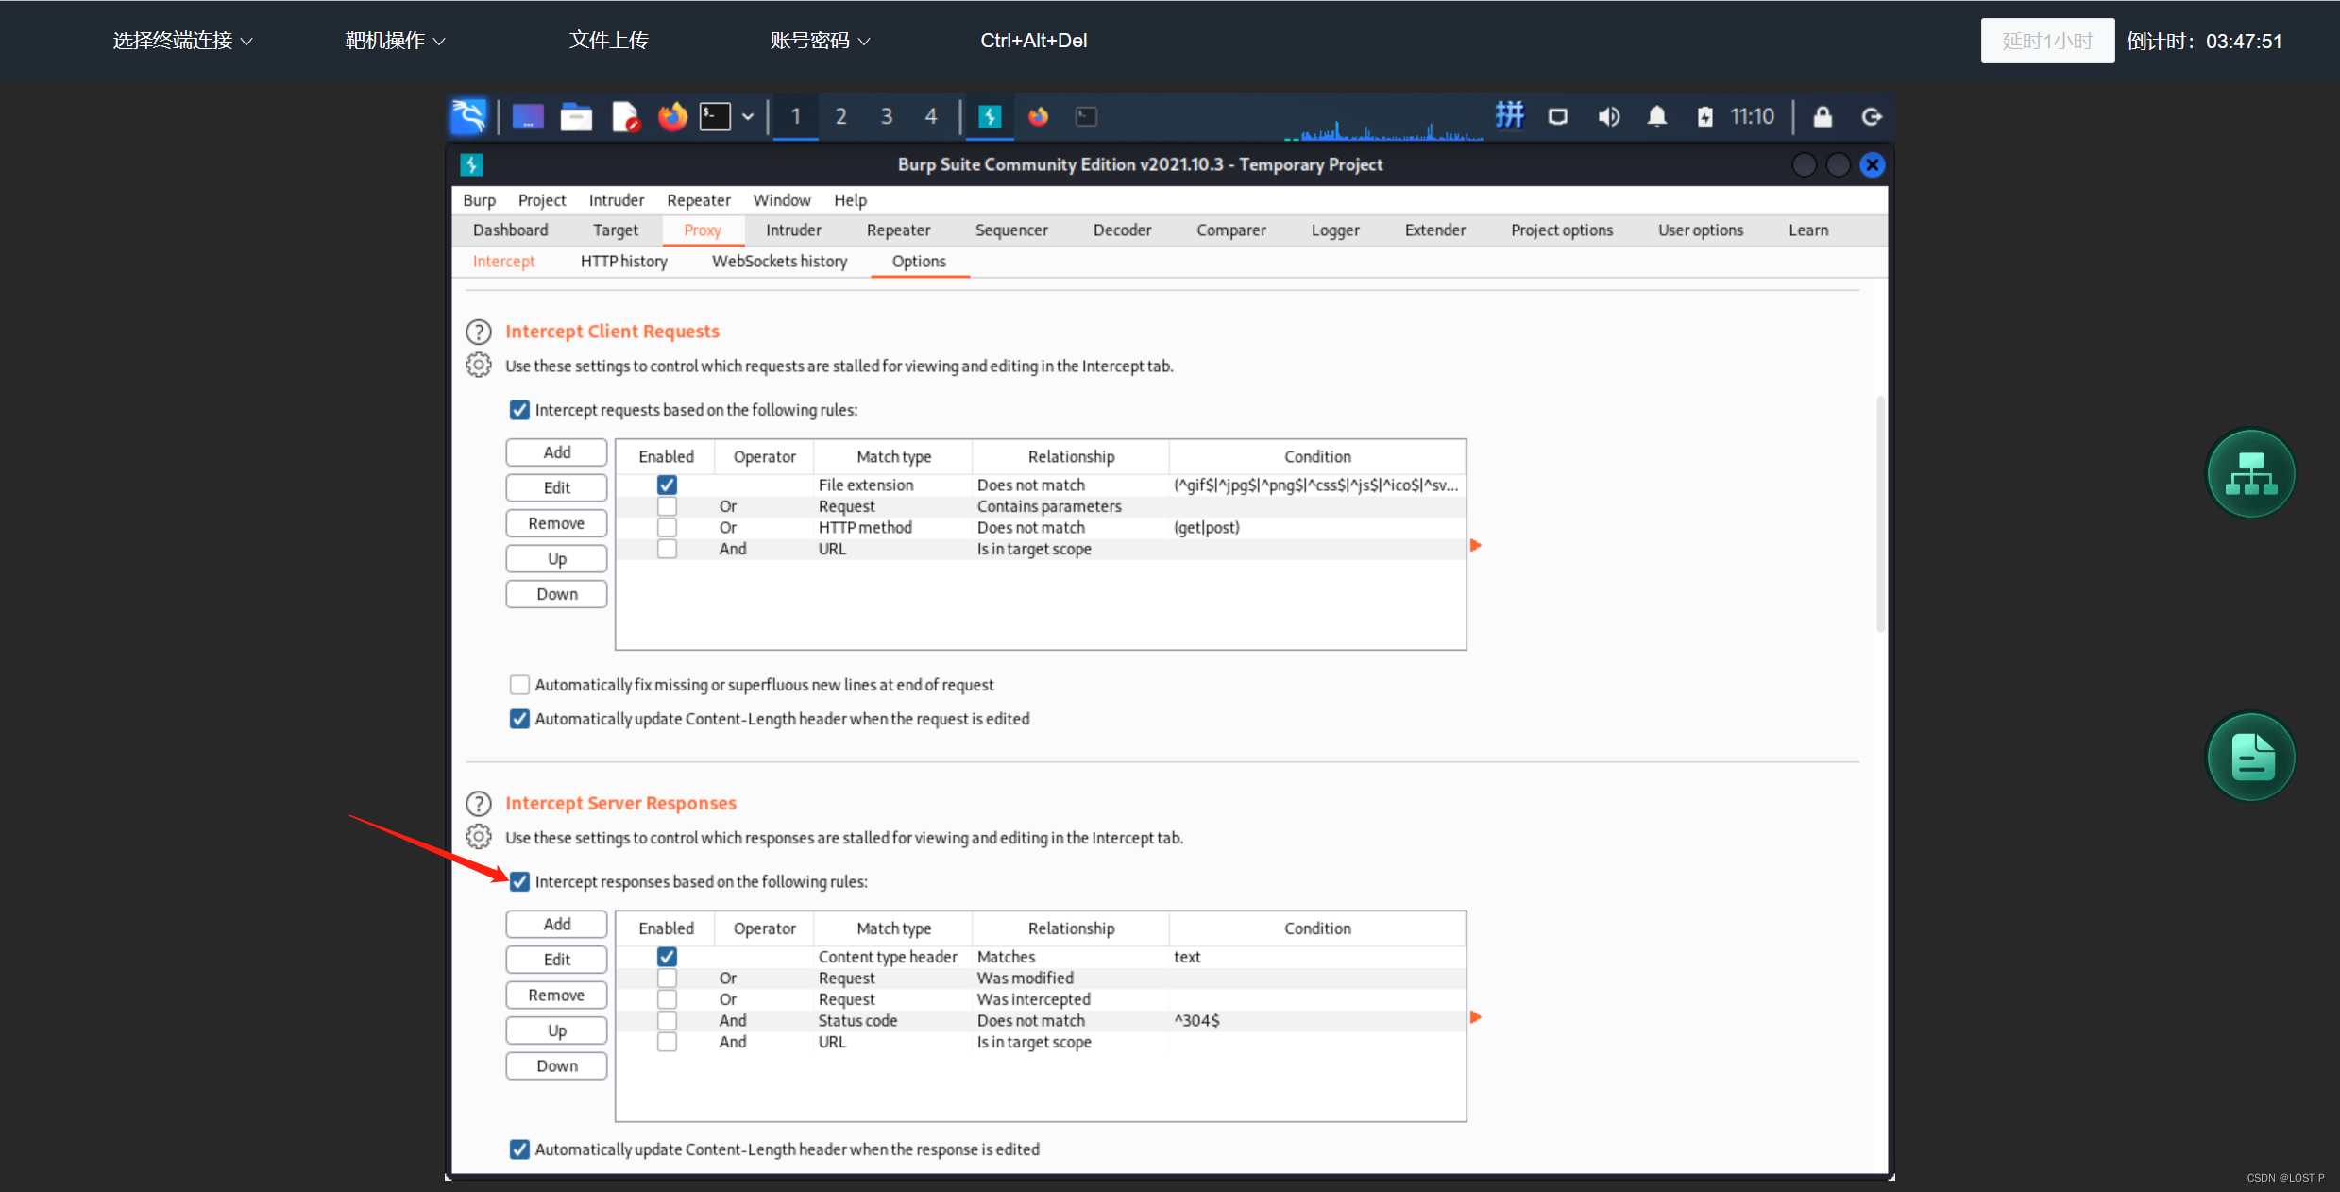This screenshot has height=1192, width=2340.
Task: Toggle the File extension rule enabled checkbox
Action: 667,485
